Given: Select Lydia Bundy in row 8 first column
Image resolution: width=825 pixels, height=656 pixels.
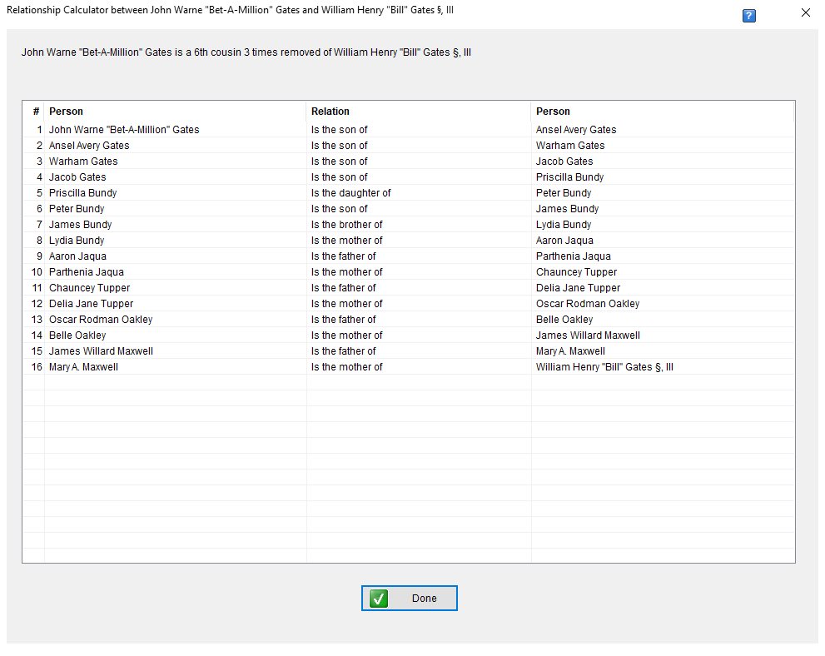Looking at the screenshot, I should pos(77,240).
